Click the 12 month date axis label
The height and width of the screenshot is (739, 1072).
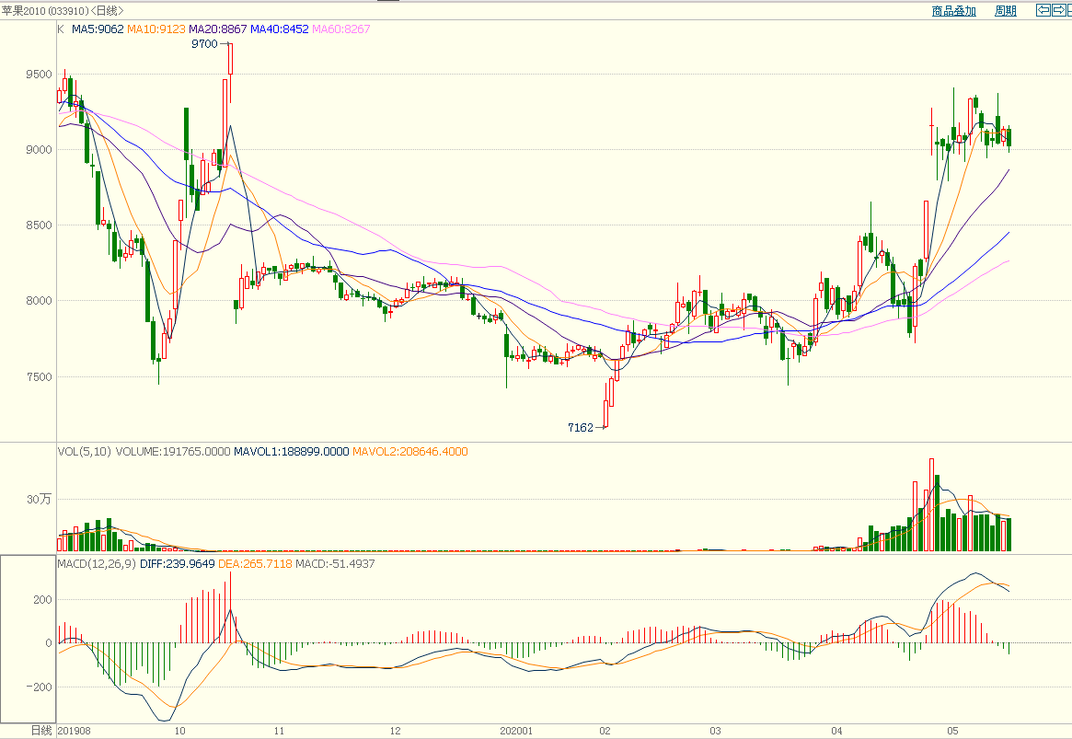395,731
